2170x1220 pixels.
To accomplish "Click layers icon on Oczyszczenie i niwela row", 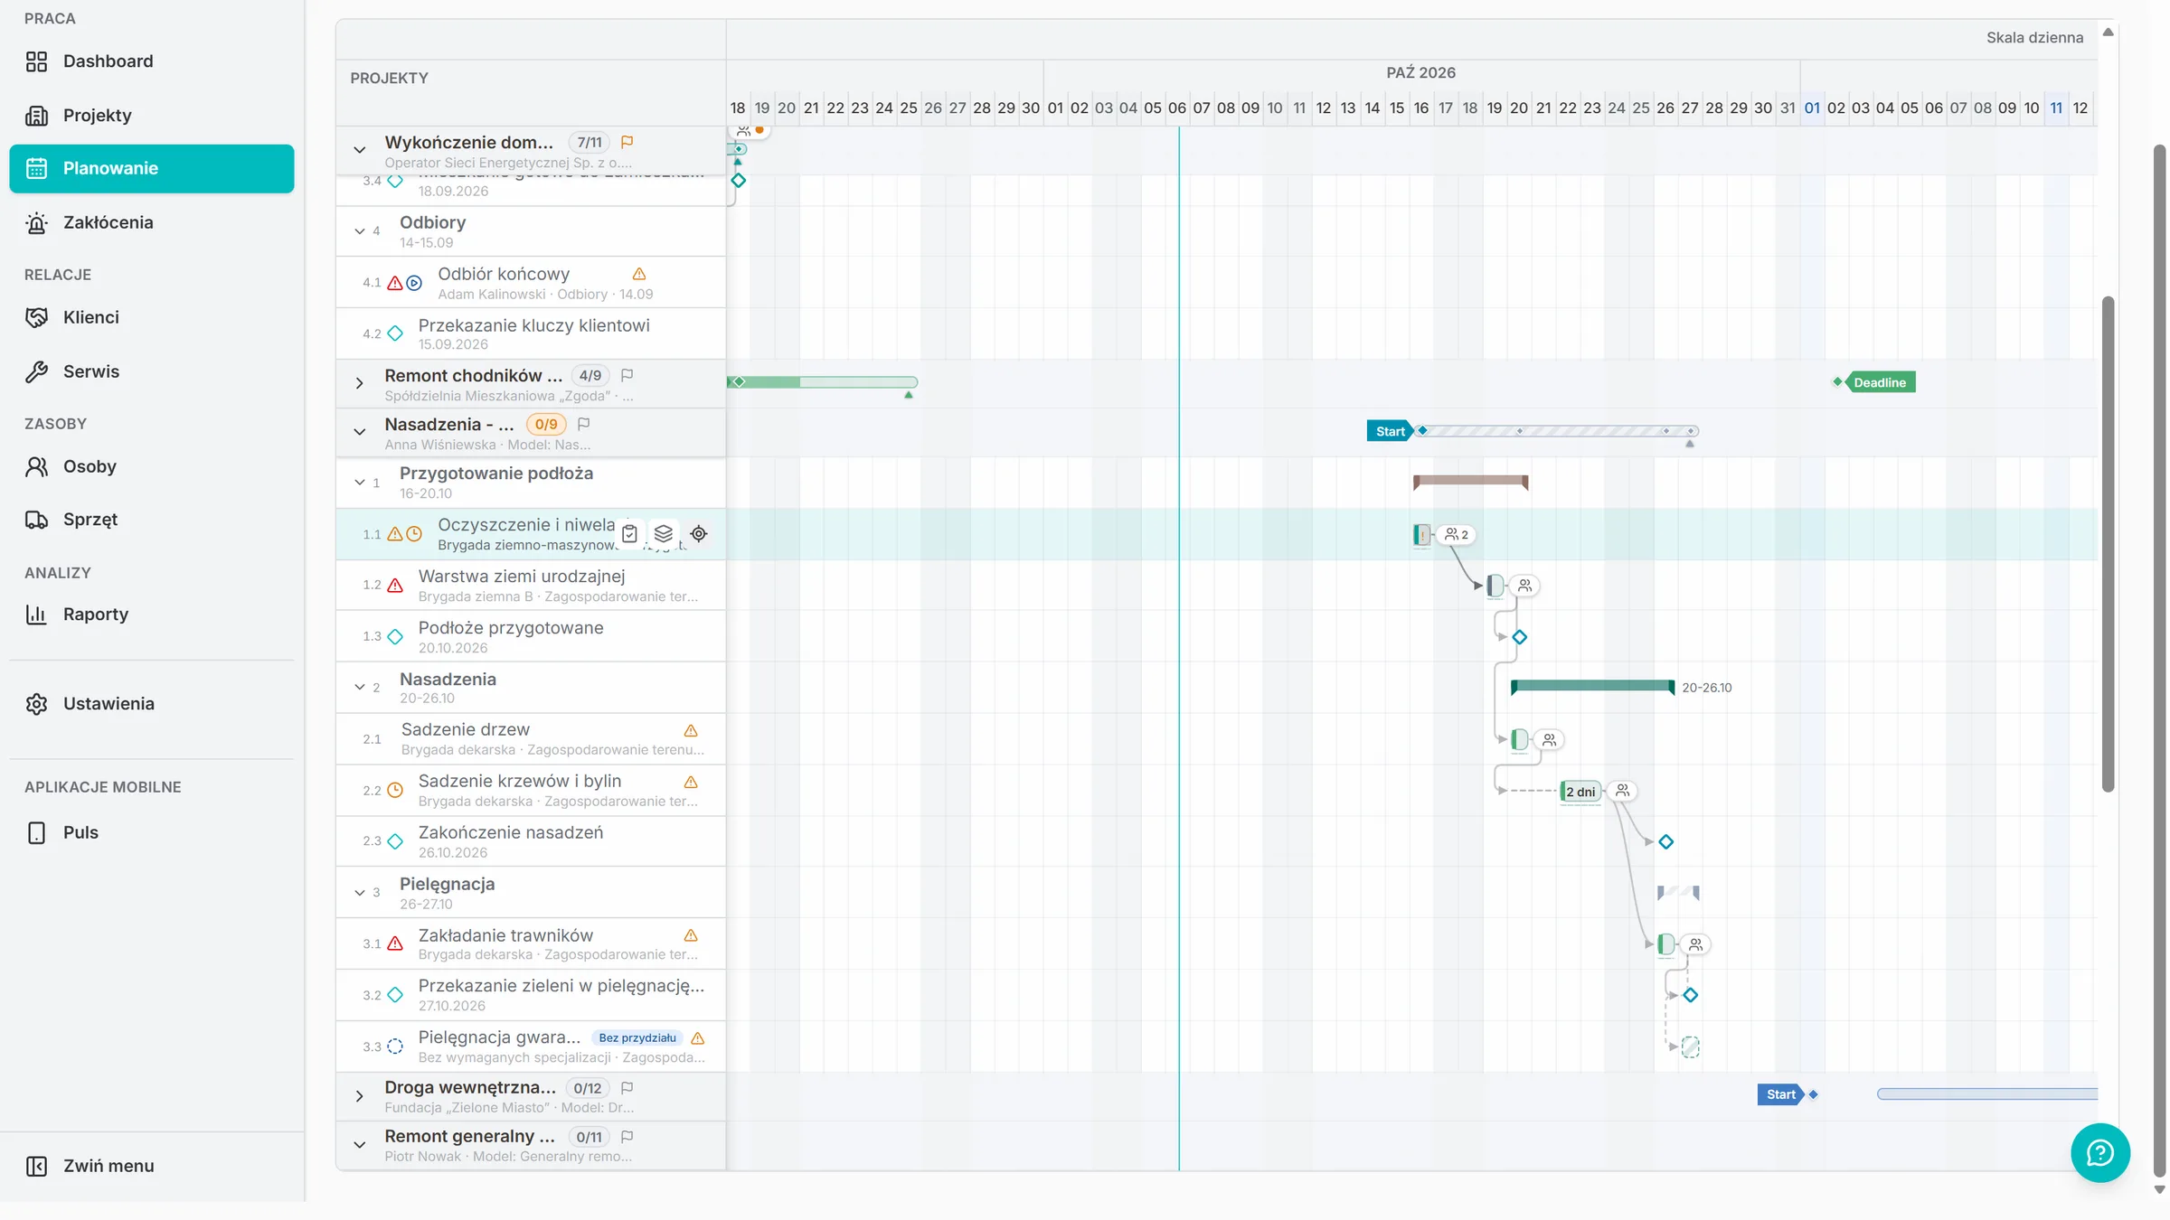I will [x=664, y=534].
